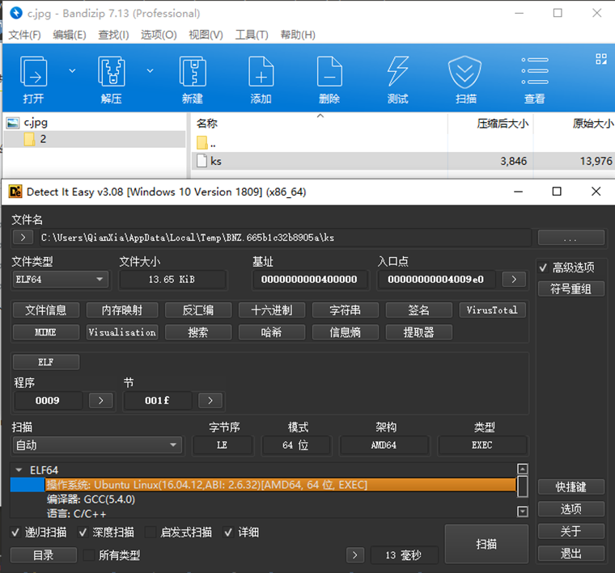The image size is (615, 573).
Task: Open the scan mode (自动) dropdown
Action: pyautogui.click(x=96, y=445)
